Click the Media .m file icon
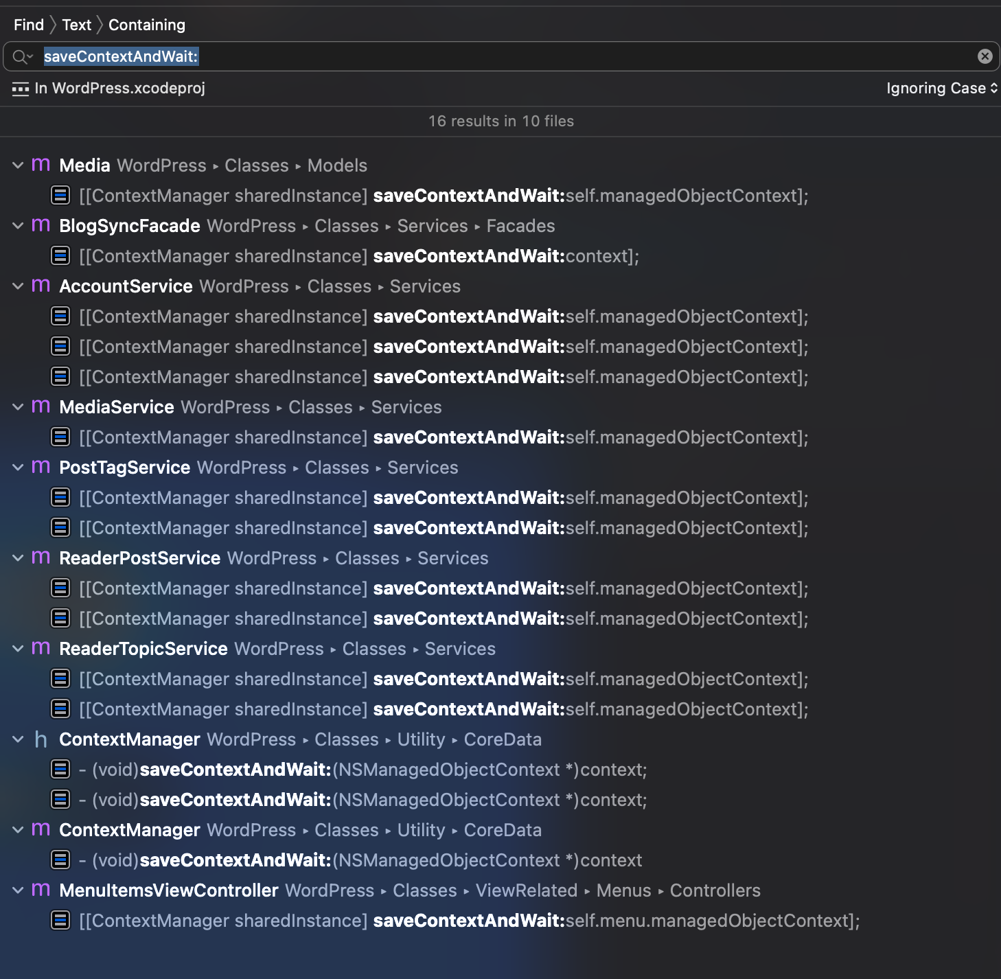The width and height of the screenshot is (1001, 979). pyautogui.click(x=41, y=165)
